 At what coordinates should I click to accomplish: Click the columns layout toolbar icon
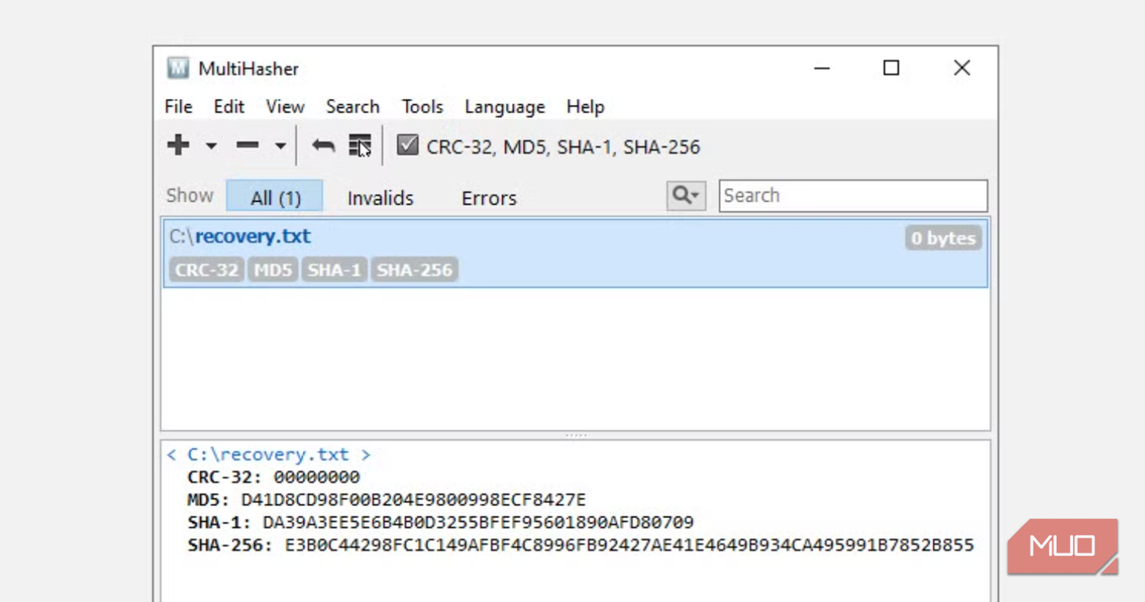coord(360,146)
